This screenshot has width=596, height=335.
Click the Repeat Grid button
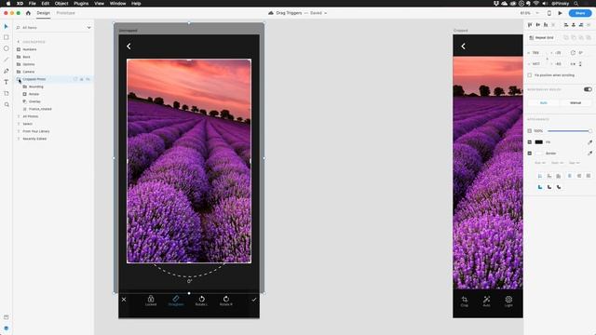541,37
